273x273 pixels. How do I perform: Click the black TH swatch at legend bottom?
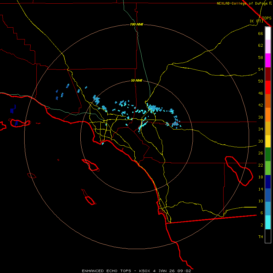coord(268,236)
